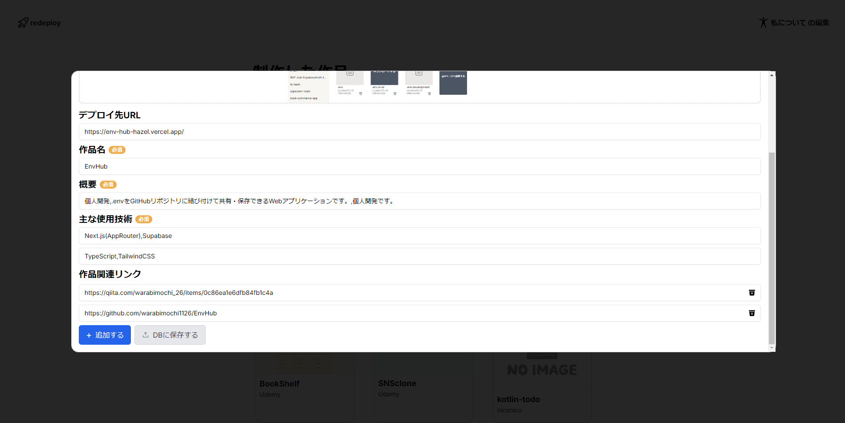Image resolution: width=845 pixels, height=423 pixels.
Task: Click the 作品名 label
Action: (92, 150)
